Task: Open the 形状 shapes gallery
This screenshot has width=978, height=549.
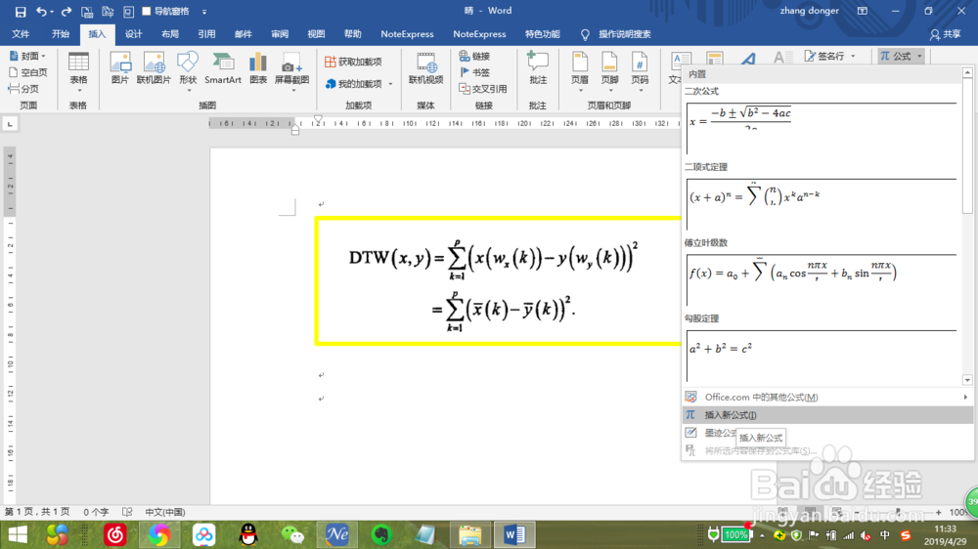Action: click(188, 71)
